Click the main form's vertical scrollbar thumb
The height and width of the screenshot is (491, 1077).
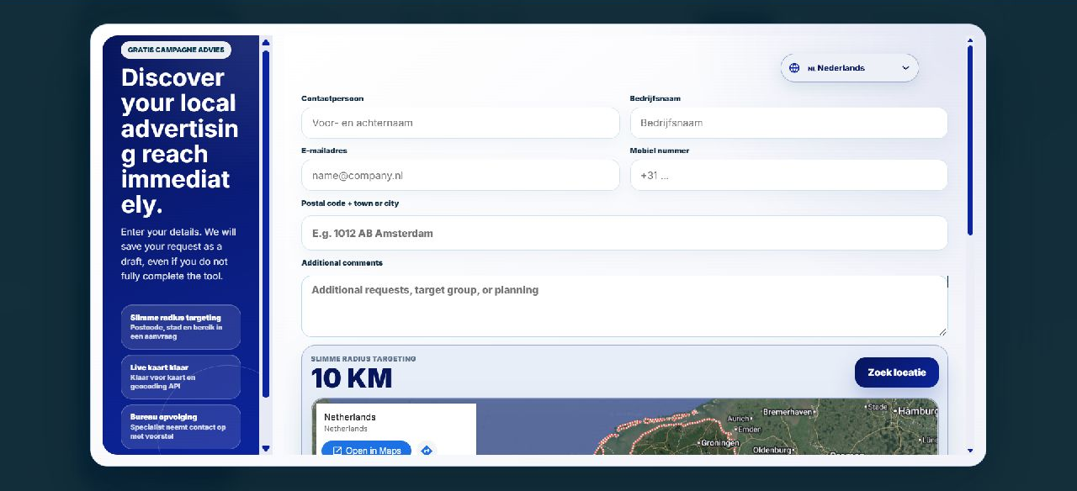pos(970,140)
